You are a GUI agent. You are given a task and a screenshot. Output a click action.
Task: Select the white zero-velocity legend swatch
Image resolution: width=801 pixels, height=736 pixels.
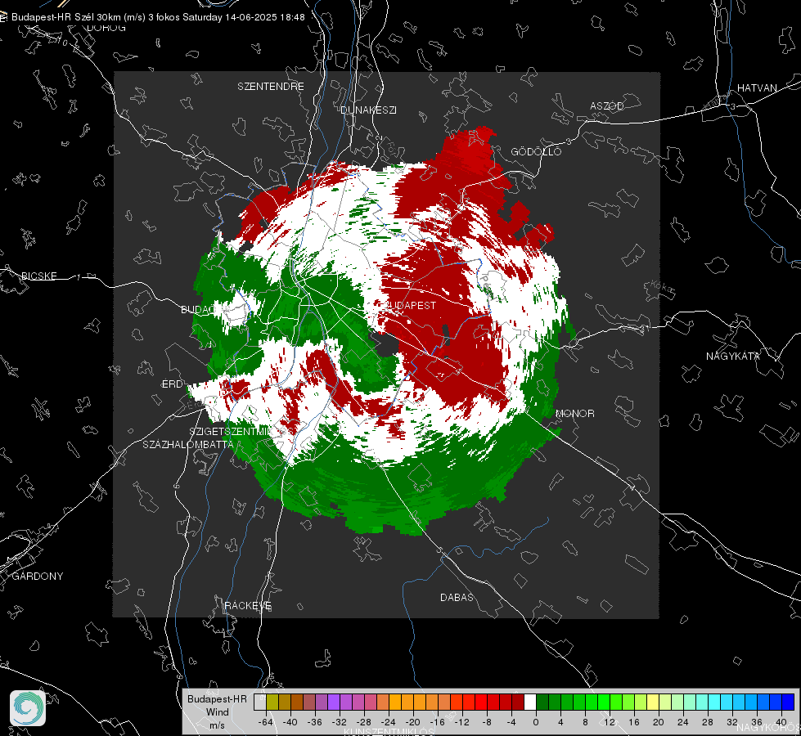tap(530, 702)
